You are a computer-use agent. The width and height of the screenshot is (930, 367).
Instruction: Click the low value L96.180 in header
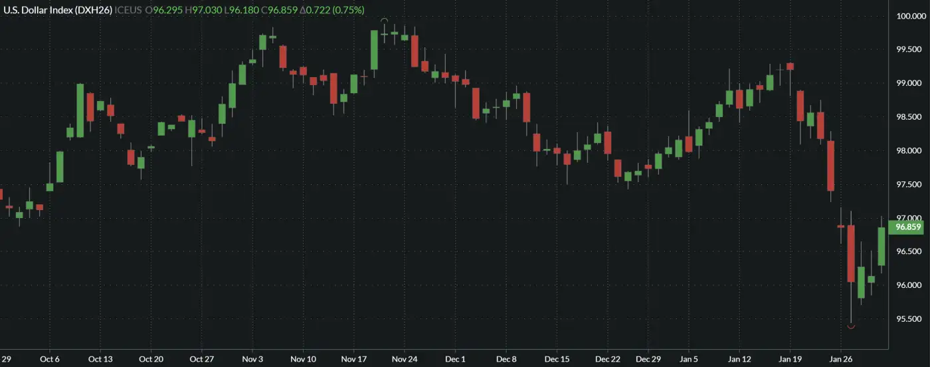[x=240, y=10]
